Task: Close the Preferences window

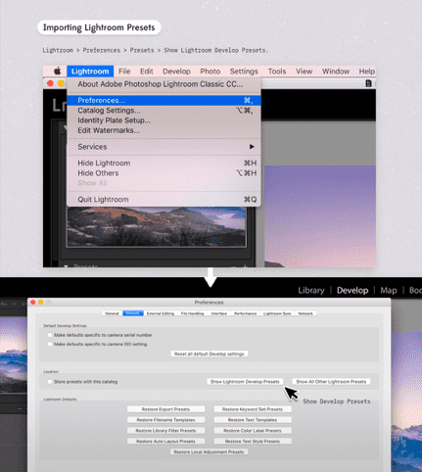Action: pos(33,303)
